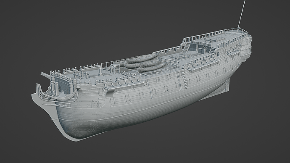Select the flagstaff pole at the stern
The height and width of the screenshot is (163, 290).
[242, 14]
